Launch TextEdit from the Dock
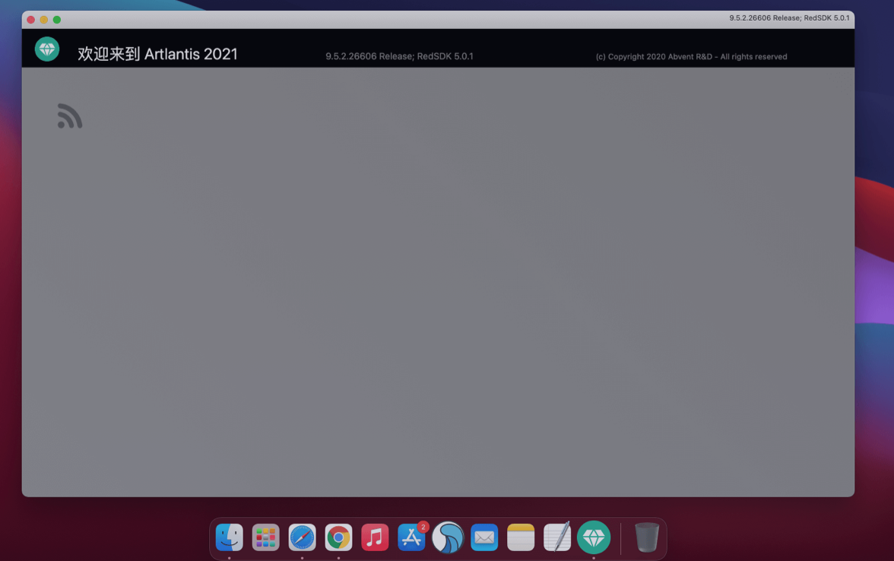 (x=557, y=537)
